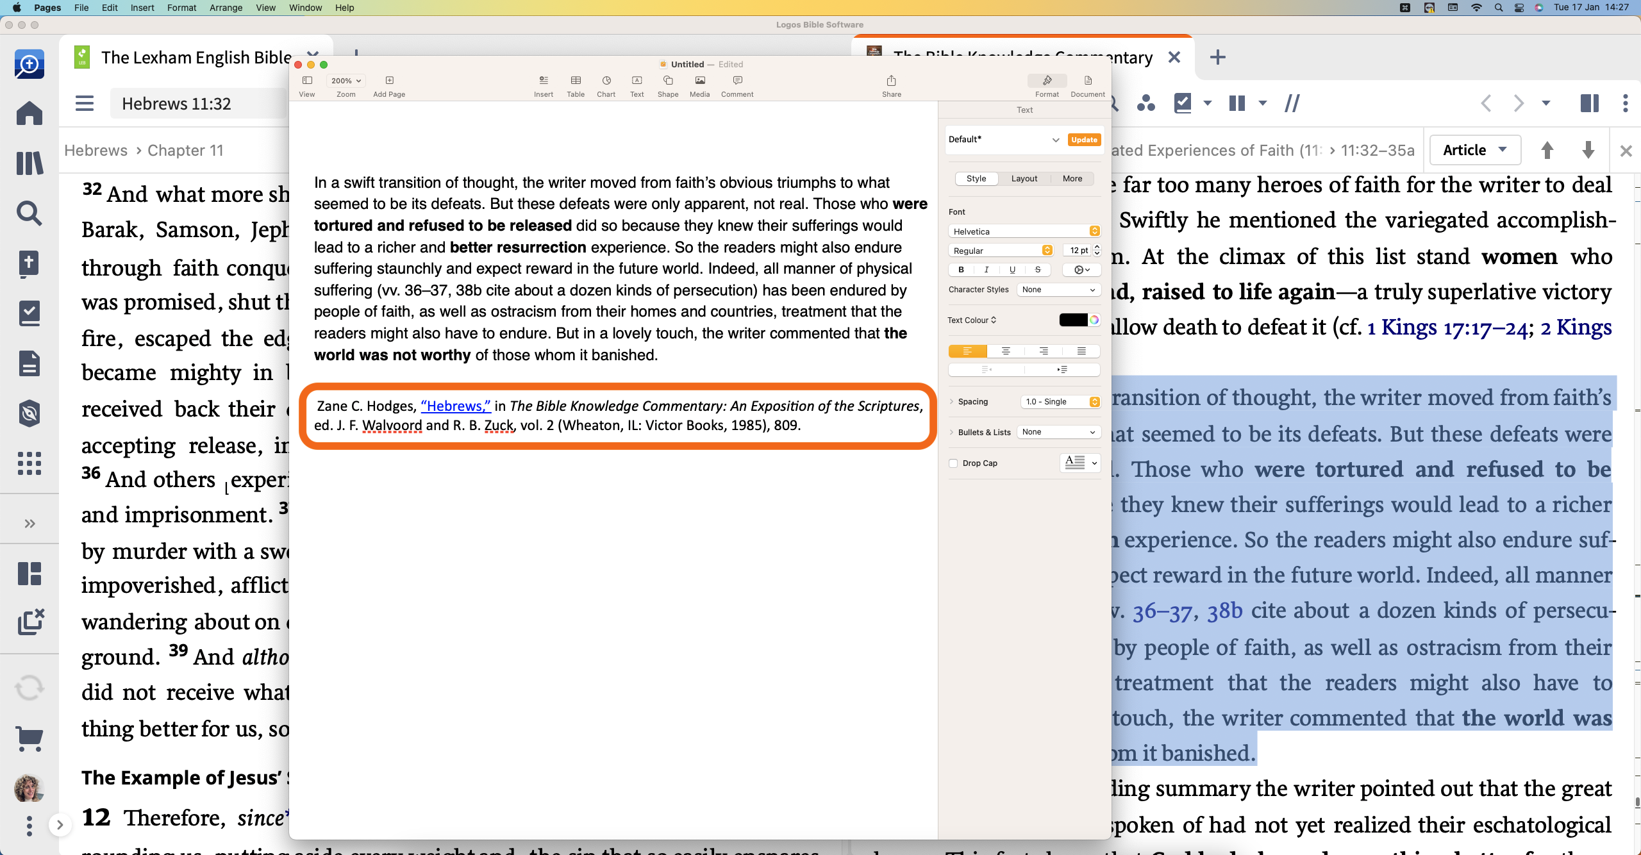The image size is (1641, 855).
Task: Increase font size with stepper up arrow
Action: point(1097,247)
